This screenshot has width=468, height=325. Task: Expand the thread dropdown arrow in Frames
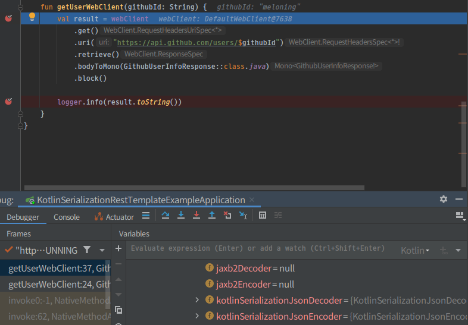click(102, 250)
